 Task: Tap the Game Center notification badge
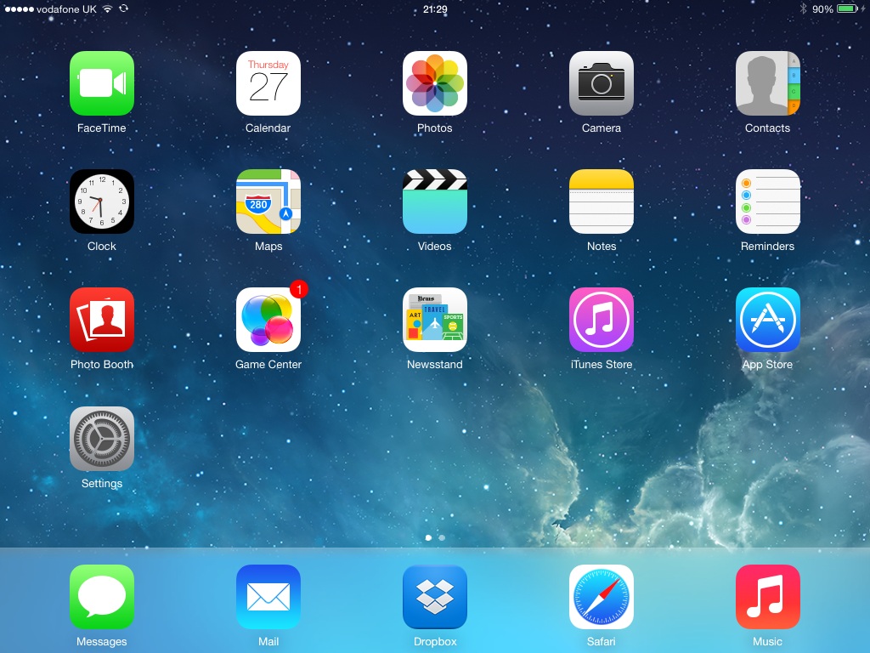(x=298, y=289)
